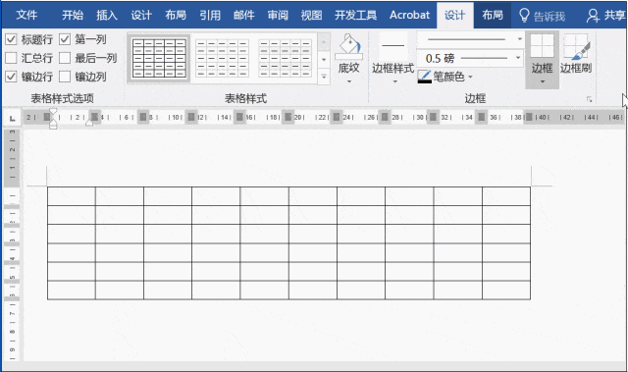Enable the Last Column (最后一列) checkbox
This screenshot has height=372, width=628.
pos(65,58)
